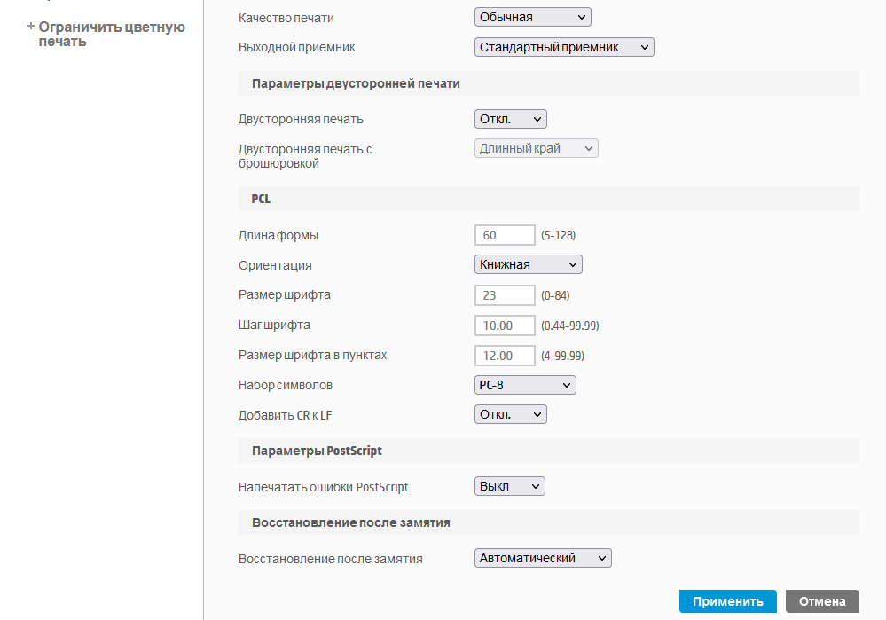Open the Двусторонняя печать dropdown
The image size is (886, 620).
click(x=510, y=119)
